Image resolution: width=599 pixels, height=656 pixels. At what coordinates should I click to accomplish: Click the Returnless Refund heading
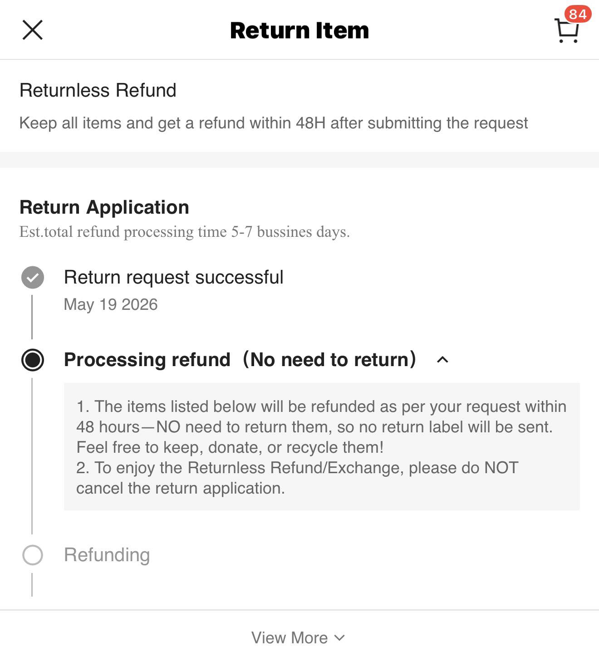pyautogui.click(x=98, y=90)
